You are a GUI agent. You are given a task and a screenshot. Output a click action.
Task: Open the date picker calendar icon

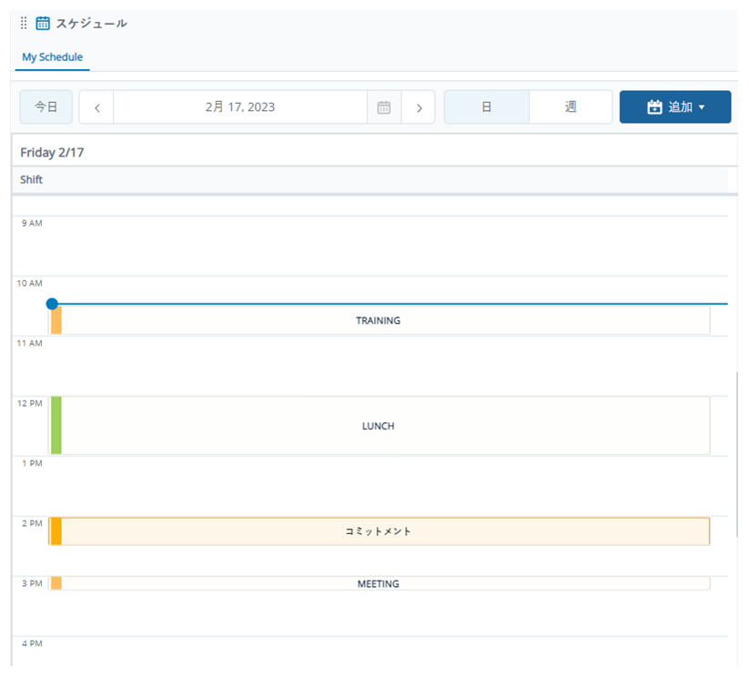tap(384, 107)
